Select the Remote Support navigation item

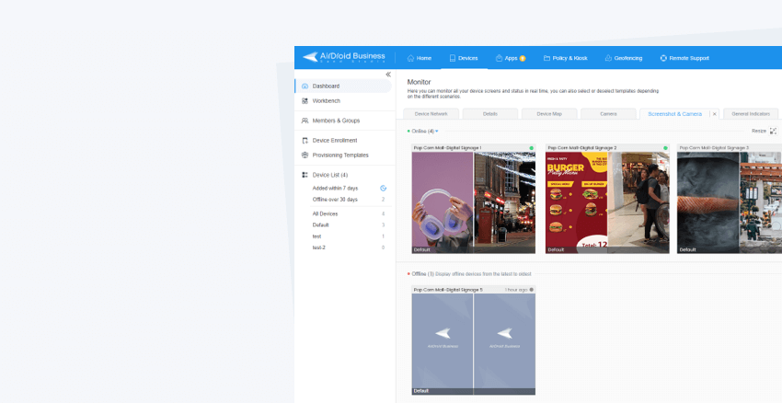pyautogui.click(x=684, y=58)
